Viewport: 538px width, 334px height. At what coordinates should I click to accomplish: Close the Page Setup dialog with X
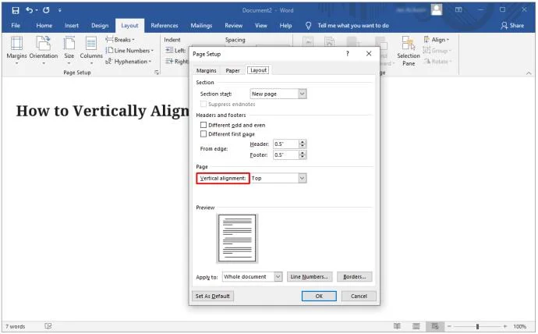369,54
